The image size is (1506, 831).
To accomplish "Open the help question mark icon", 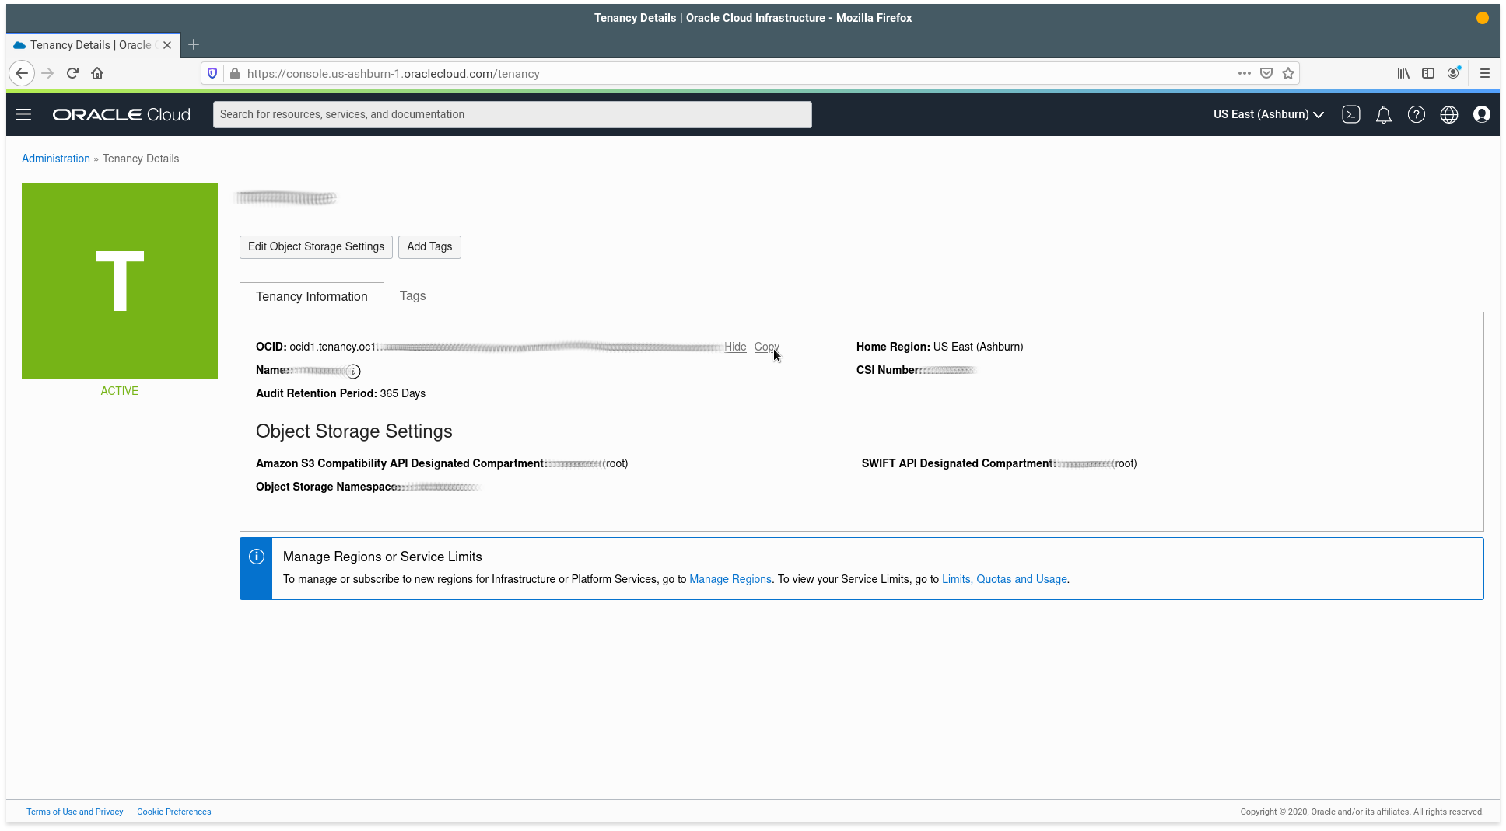I will (1417, 114).
